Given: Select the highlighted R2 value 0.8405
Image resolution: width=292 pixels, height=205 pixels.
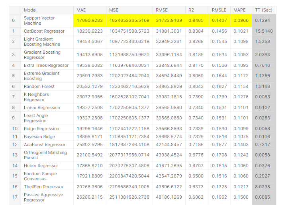Looking at the screenshot, I should (x=195, y=21).
